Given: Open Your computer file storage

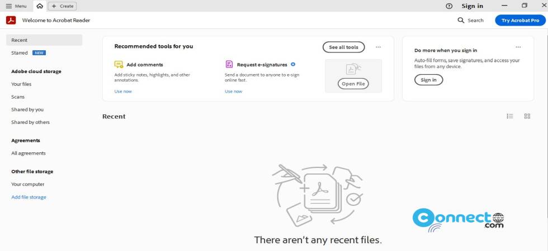Looking at the screenshot, I should pyautogui.click(x=27, y=185).
